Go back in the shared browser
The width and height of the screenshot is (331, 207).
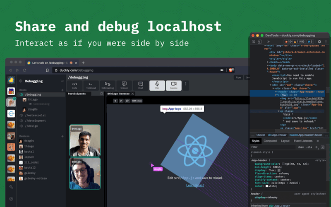pyautogui.click(x=115, y=101)
